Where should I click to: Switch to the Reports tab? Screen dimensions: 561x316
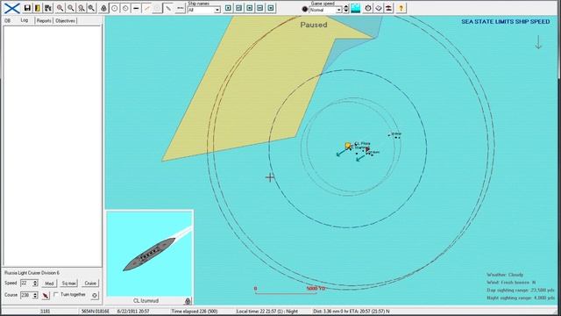(44, 21)
